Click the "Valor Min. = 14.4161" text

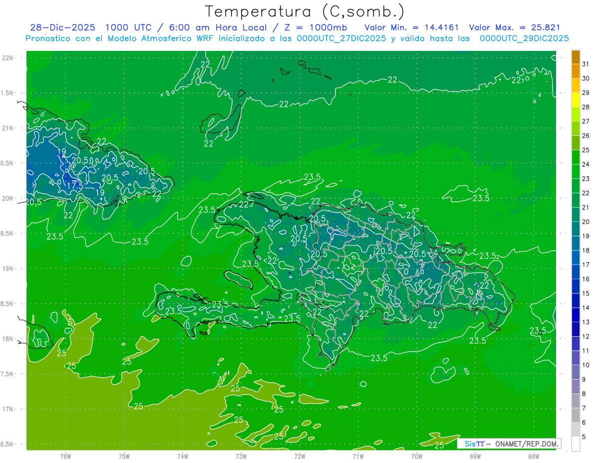point(412,27)
